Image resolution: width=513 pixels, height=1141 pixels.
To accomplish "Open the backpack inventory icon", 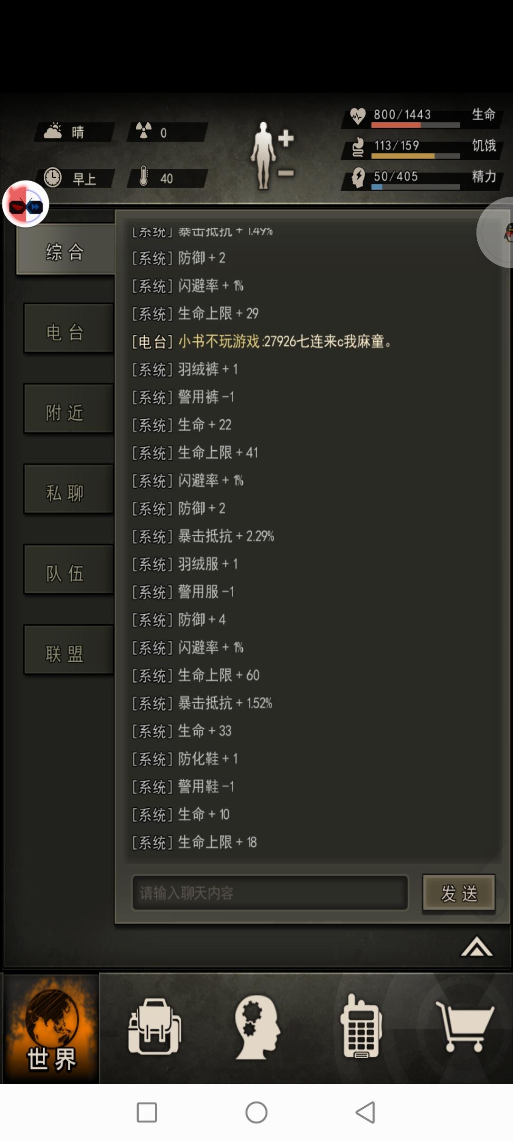I will 154,1027.
